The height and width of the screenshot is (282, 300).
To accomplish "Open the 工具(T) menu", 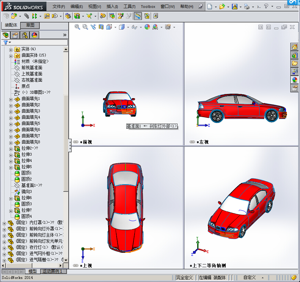I will 129,7.
